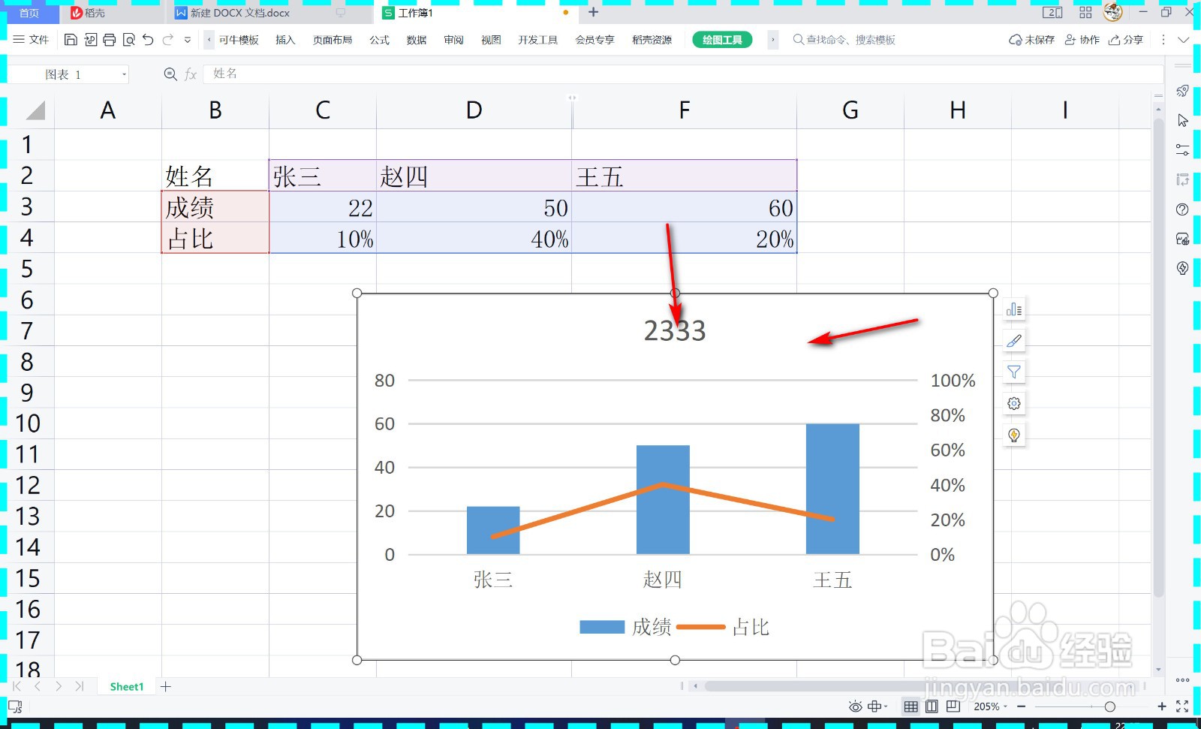The image size is (1201, 729).
Task: Open the 文件 menu
Action: click(x=32, y=40)
